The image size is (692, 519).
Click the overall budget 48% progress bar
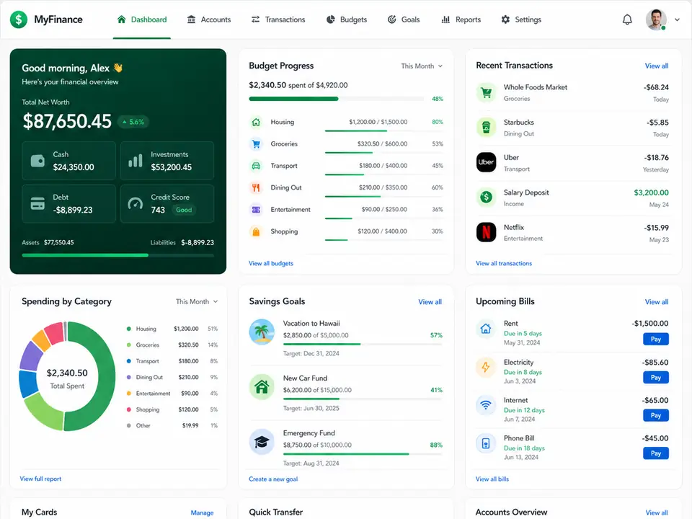pyautogui.click(x=337, y=99)
